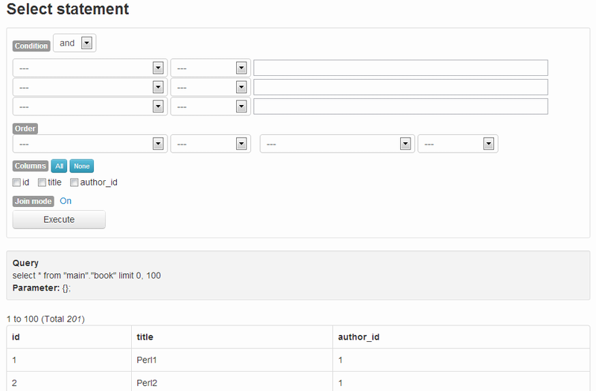
Task: Open the first condition column dropdown
Action: [89, 68]
